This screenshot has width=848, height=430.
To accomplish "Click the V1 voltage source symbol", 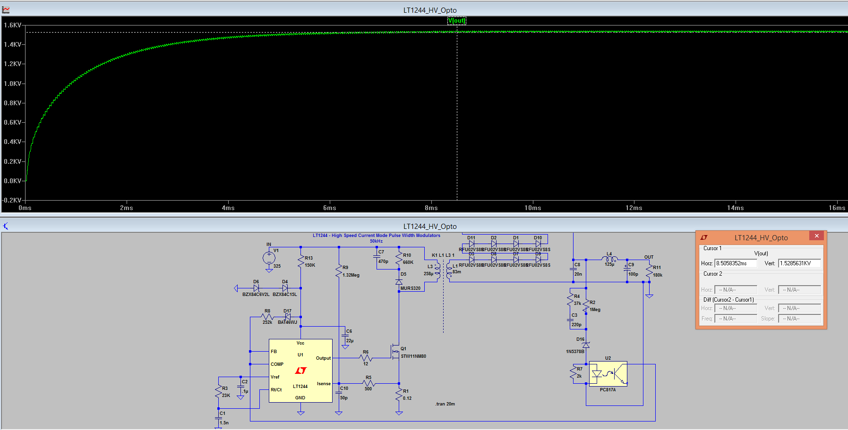I will pos(269,258).
